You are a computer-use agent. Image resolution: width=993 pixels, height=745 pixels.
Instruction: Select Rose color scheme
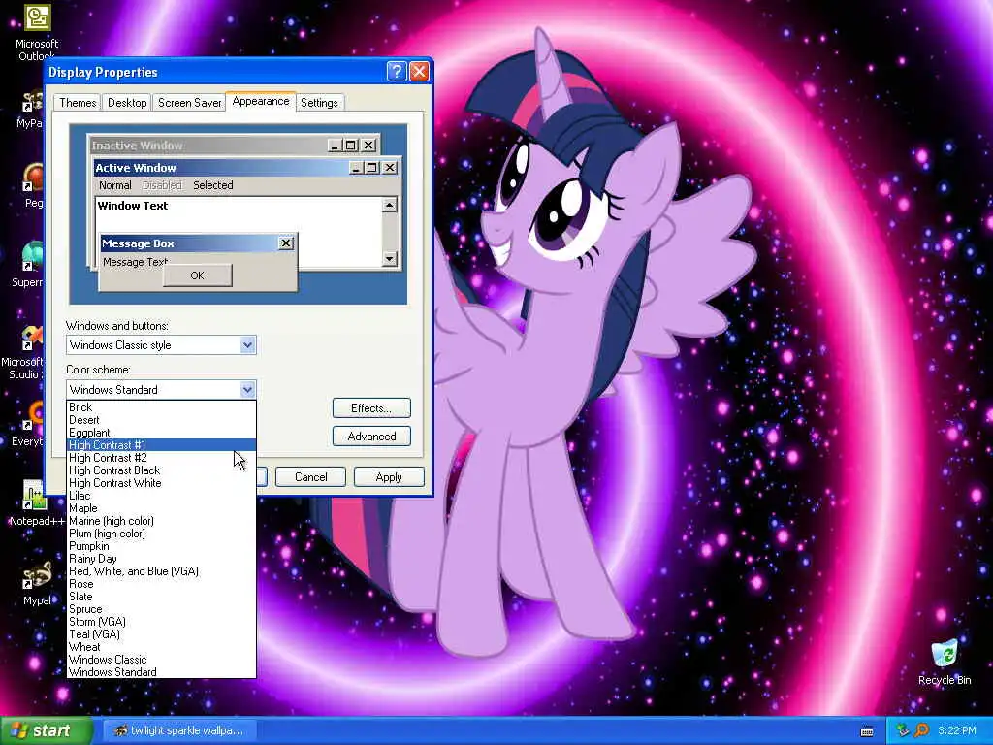click(x=162, y=584)
